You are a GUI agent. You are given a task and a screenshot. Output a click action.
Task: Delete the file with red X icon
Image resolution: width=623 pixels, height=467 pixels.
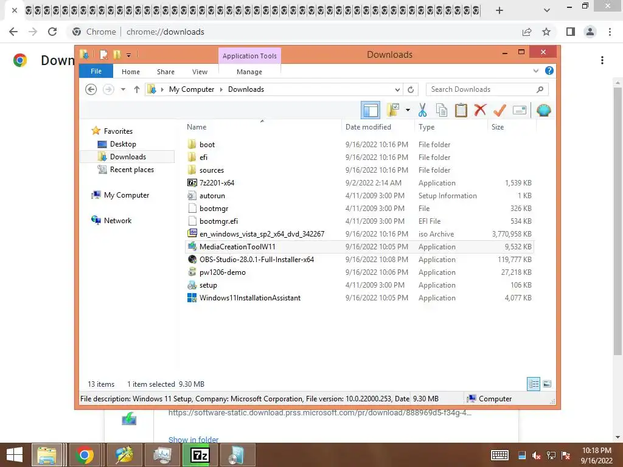(480, 109)
